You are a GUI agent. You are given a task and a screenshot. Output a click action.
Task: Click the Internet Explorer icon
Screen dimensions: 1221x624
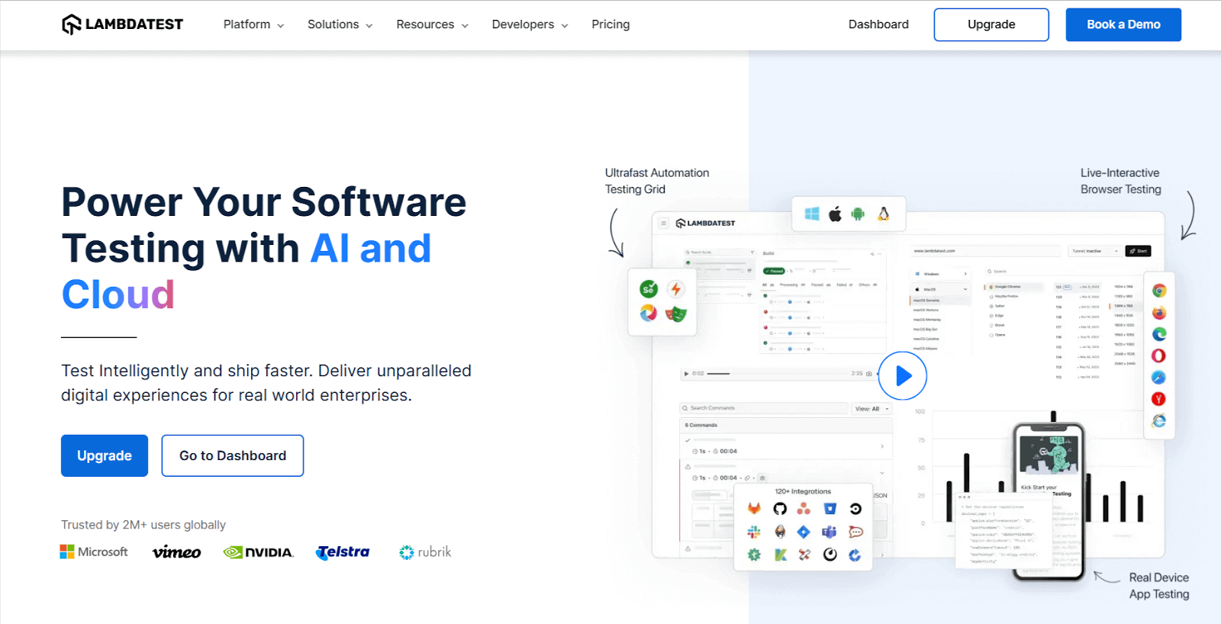tap(1159, 421)
